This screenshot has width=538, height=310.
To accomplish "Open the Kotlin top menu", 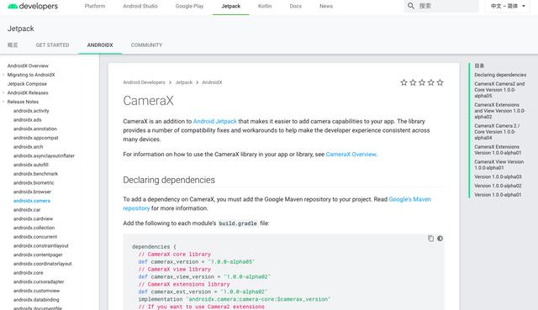I will (265, 6).
